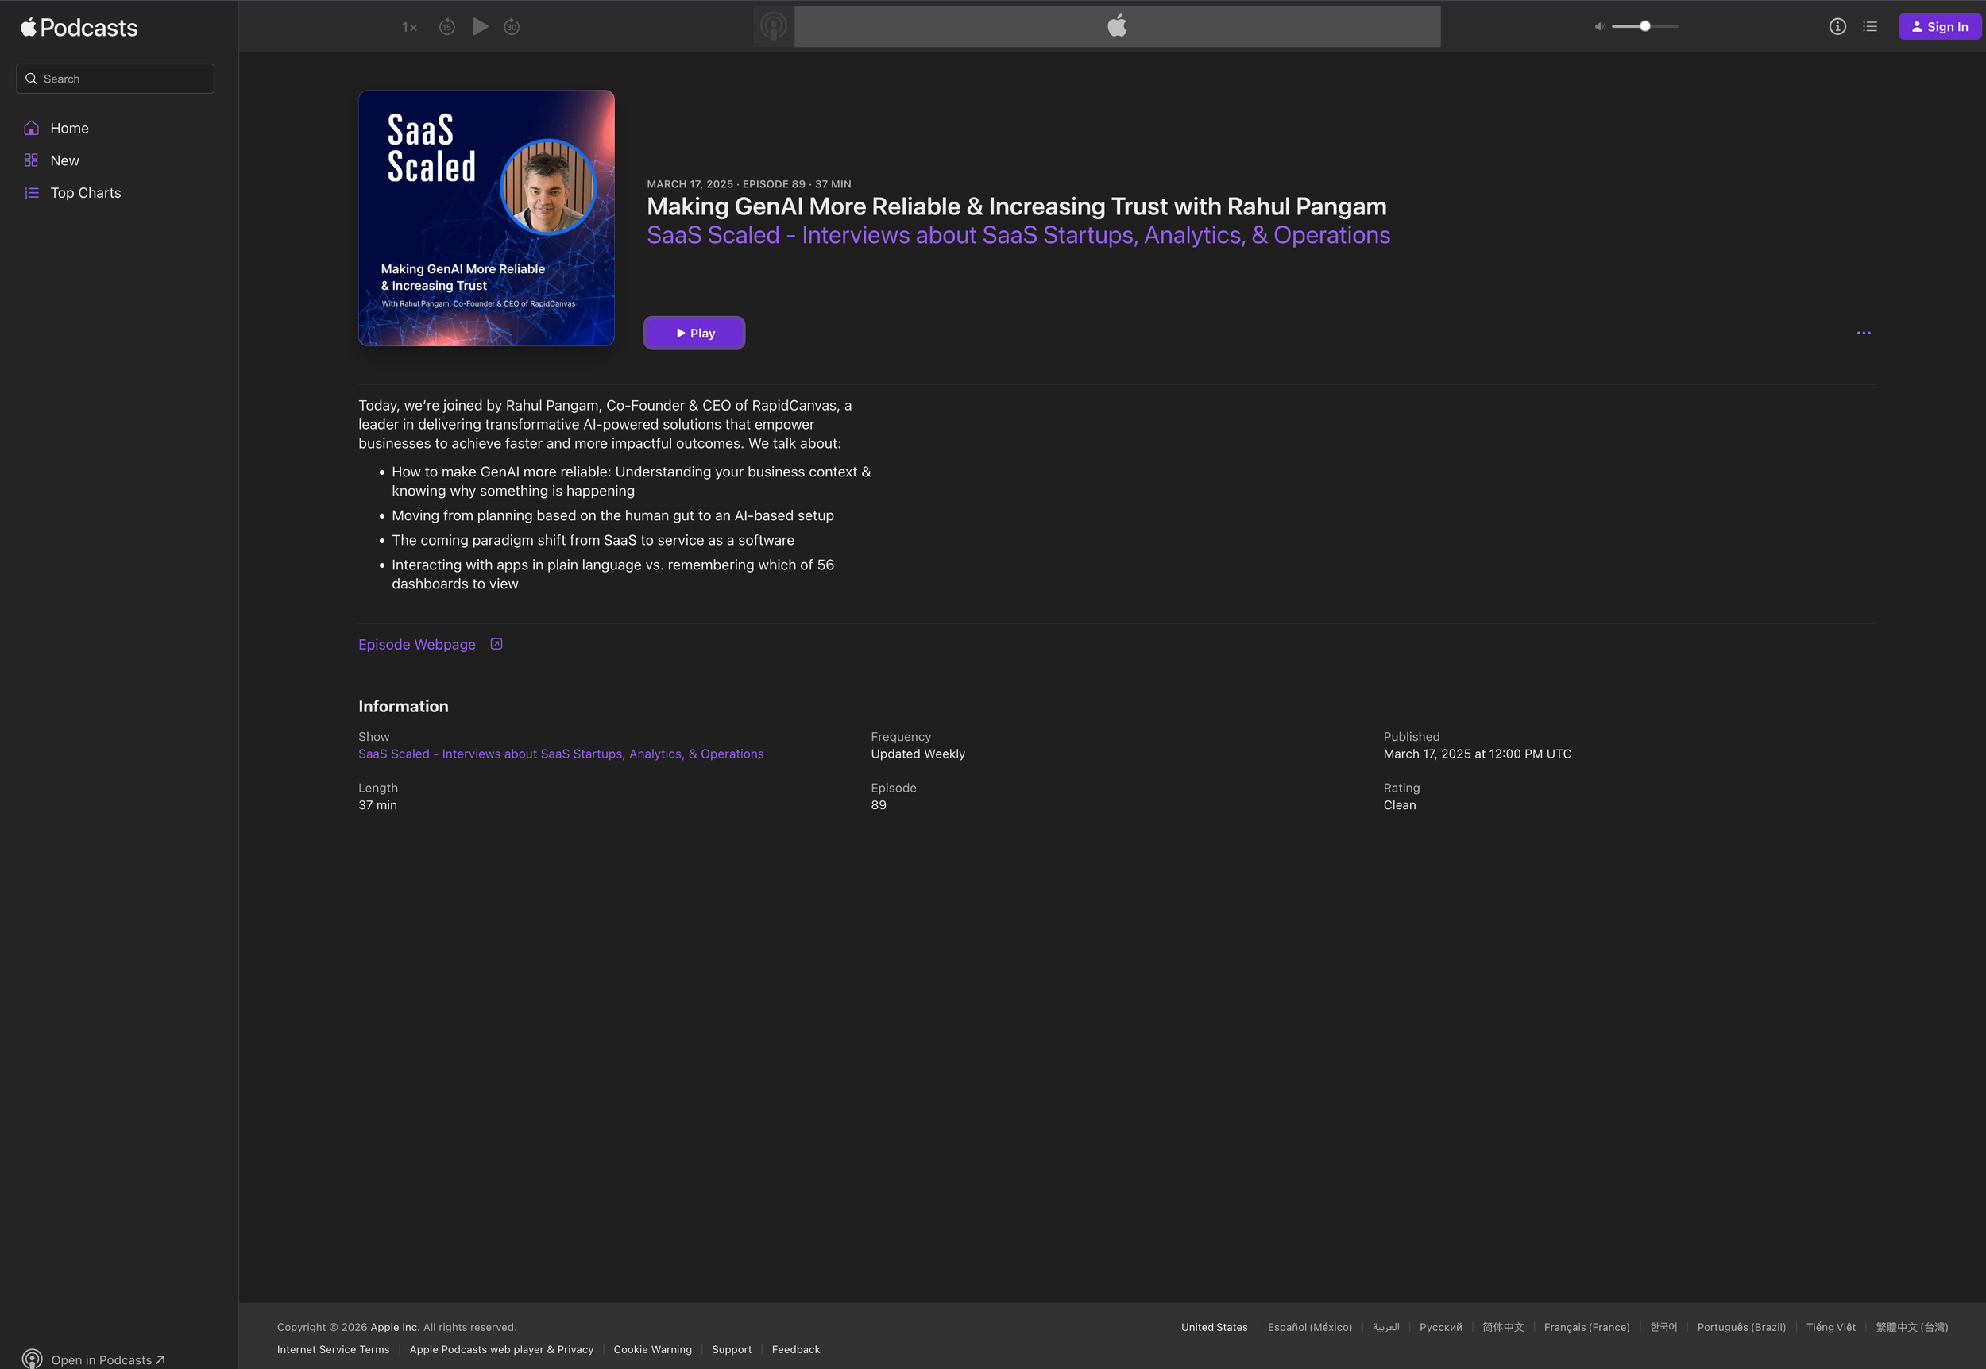Click the SaaS Scaled episode artwork
Image resolution: width=1986 pixels, height=1369 pixels.
pos(486,218)
